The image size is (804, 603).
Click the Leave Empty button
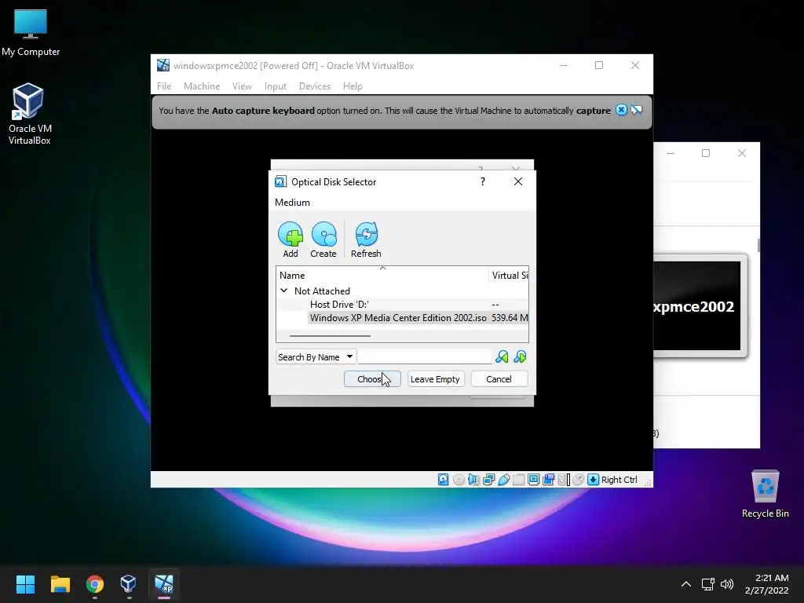[435, 379]
